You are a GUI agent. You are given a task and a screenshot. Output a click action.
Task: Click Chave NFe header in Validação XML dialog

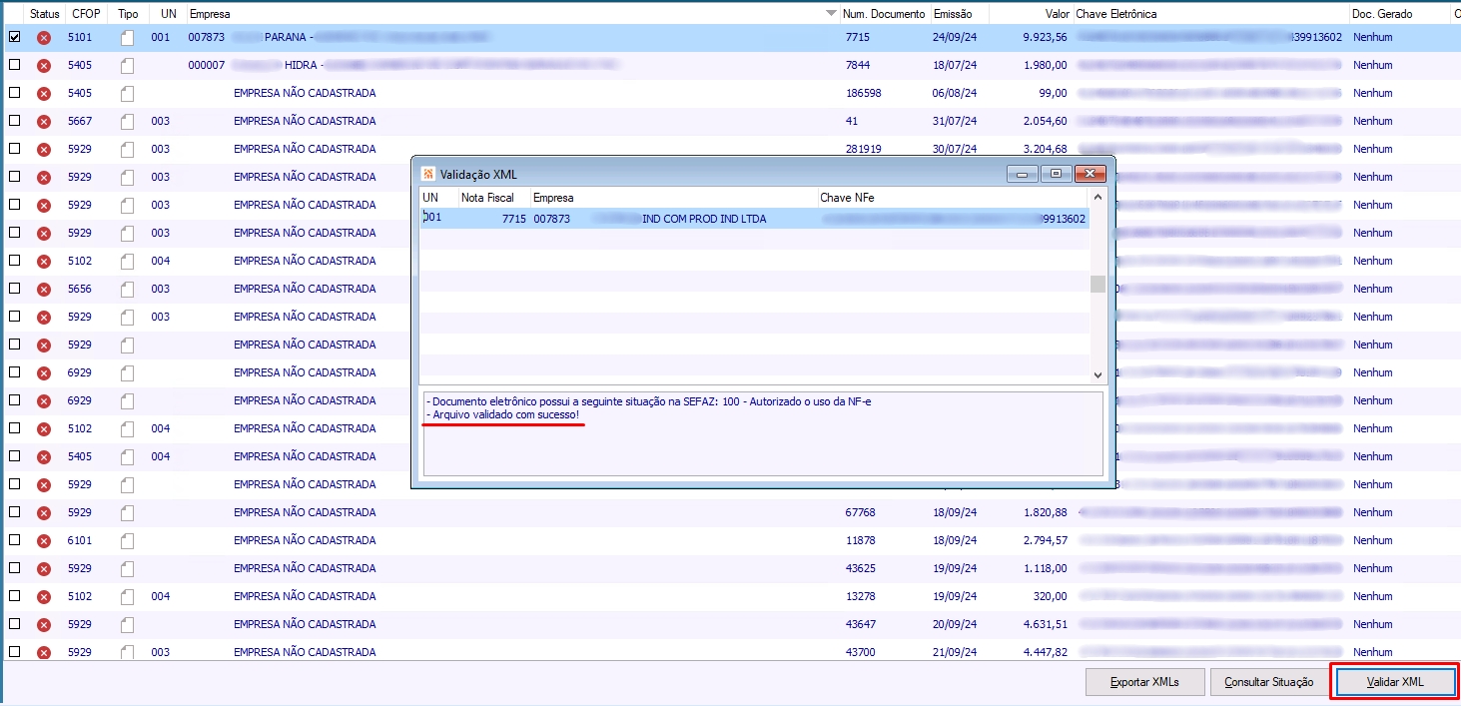(953, 198)
